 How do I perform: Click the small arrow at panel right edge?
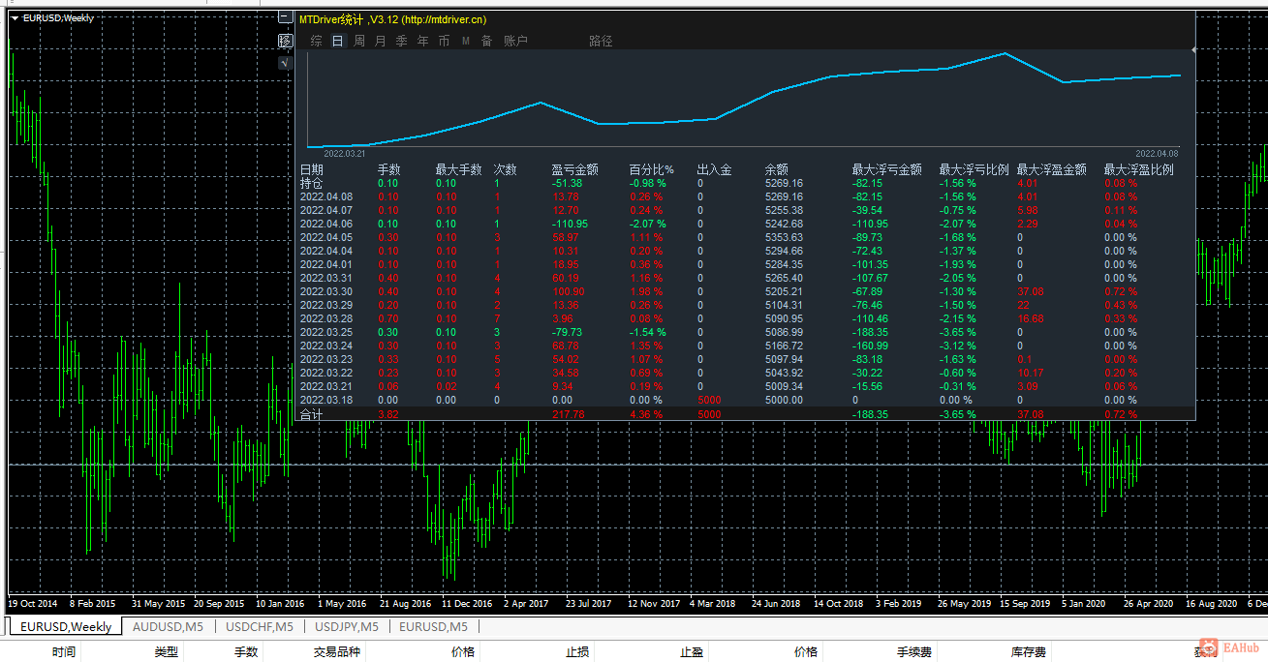pyautogui.click(x=1193, y=48)
